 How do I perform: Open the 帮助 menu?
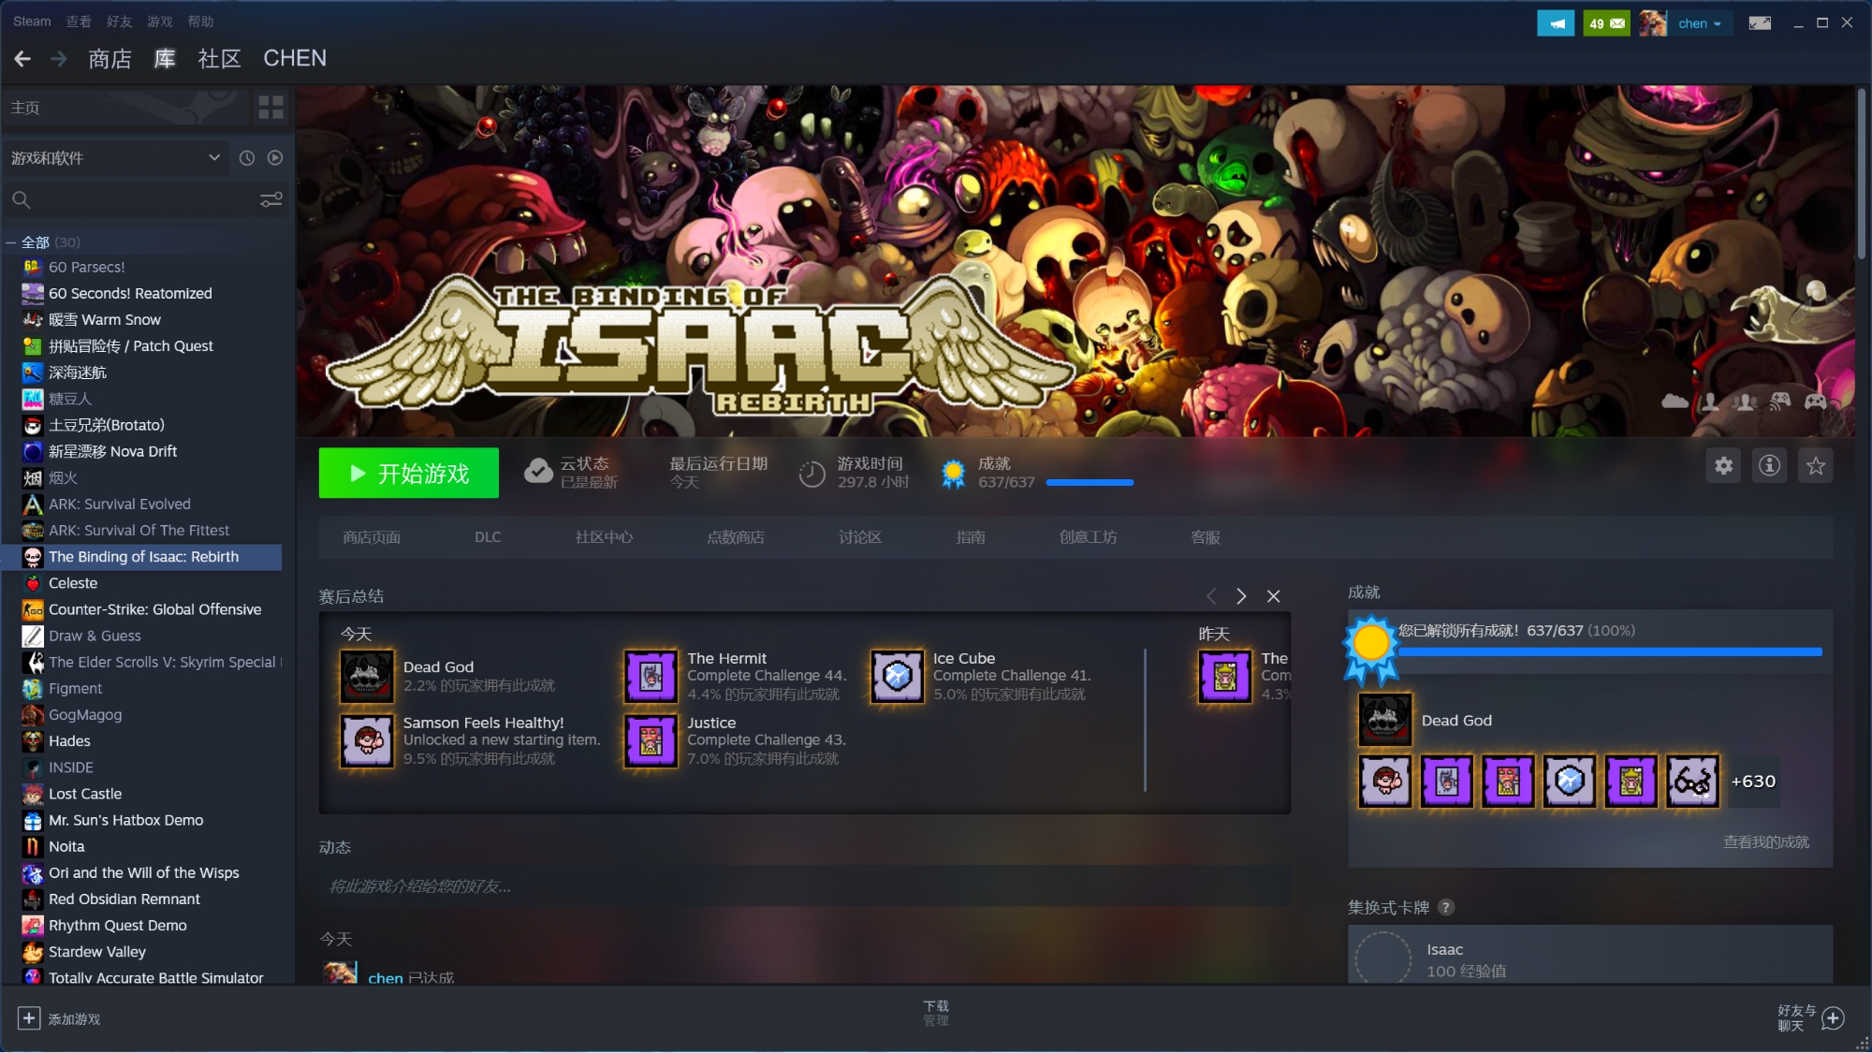(x=200, y=22)
